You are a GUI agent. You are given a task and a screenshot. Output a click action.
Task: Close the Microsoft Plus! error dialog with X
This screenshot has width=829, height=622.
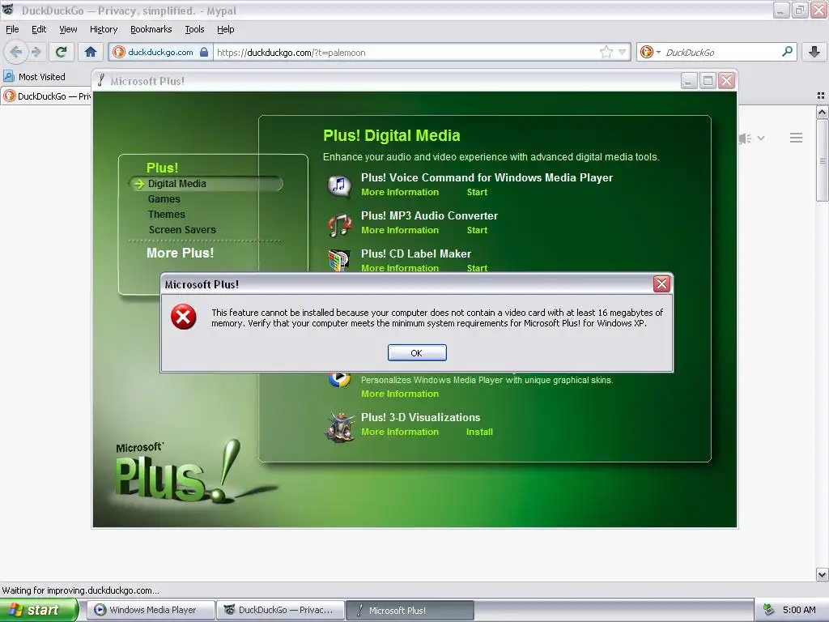[x=661, y=284]
